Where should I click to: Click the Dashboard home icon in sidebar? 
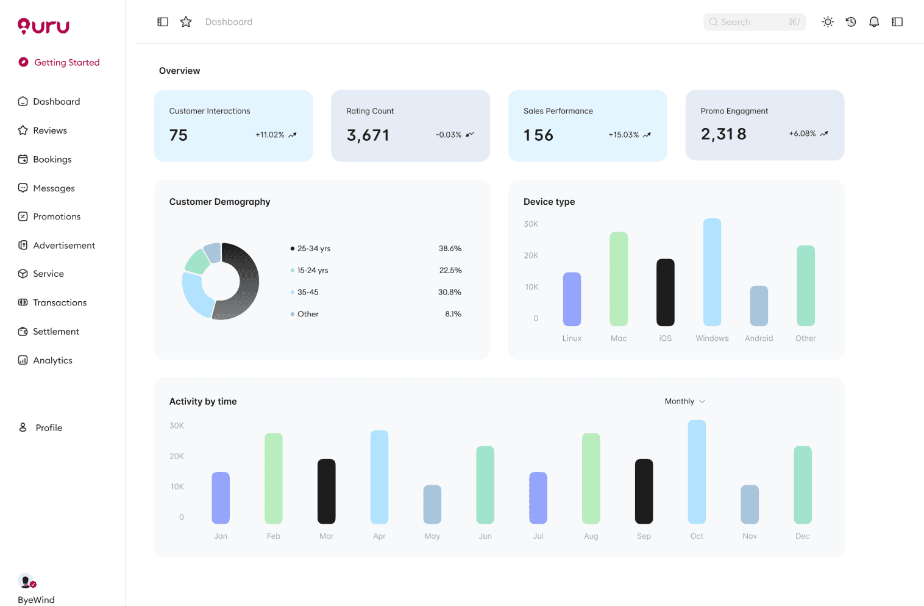tap(23, 101)
